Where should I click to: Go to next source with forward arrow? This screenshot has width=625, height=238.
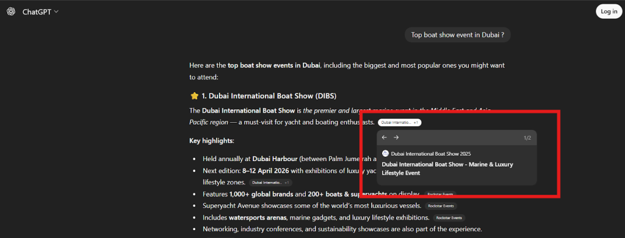click(396, 137)
